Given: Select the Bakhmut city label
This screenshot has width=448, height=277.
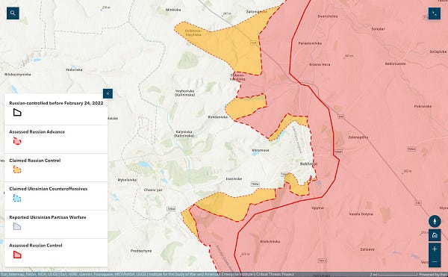Looking at the screenshot, I should coord(308,164).
